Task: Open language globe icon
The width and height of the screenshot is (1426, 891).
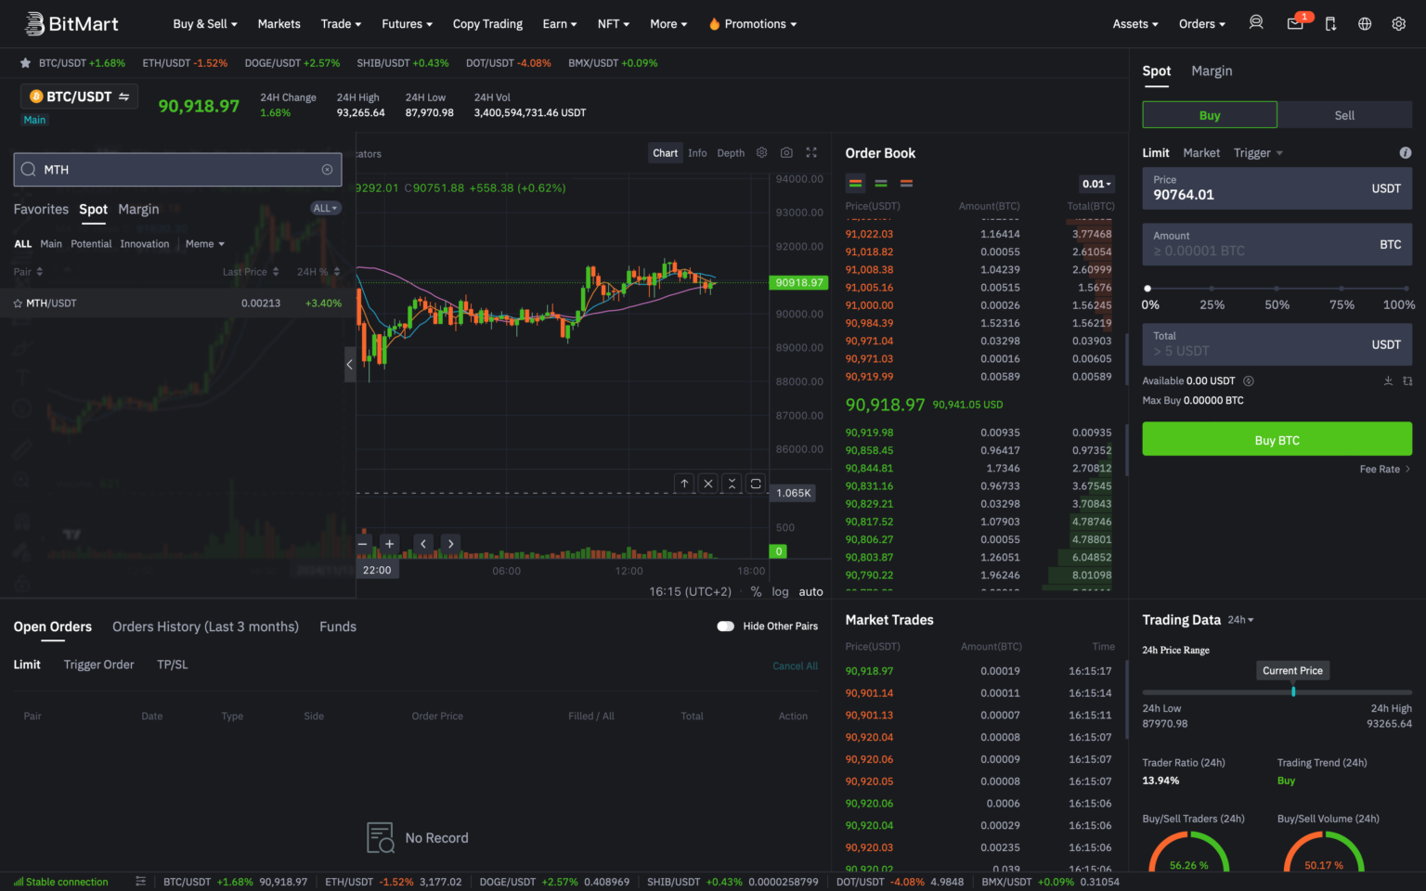Action: click(x=1365, y=23)
